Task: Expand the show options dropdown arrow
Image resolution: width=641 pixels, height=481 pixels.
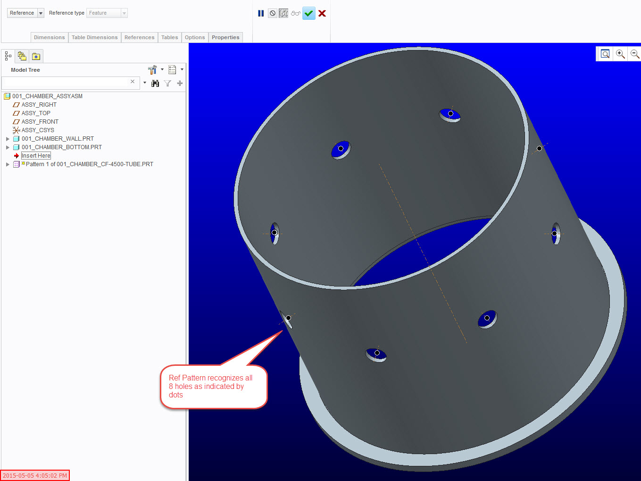Action: (182, 69)
